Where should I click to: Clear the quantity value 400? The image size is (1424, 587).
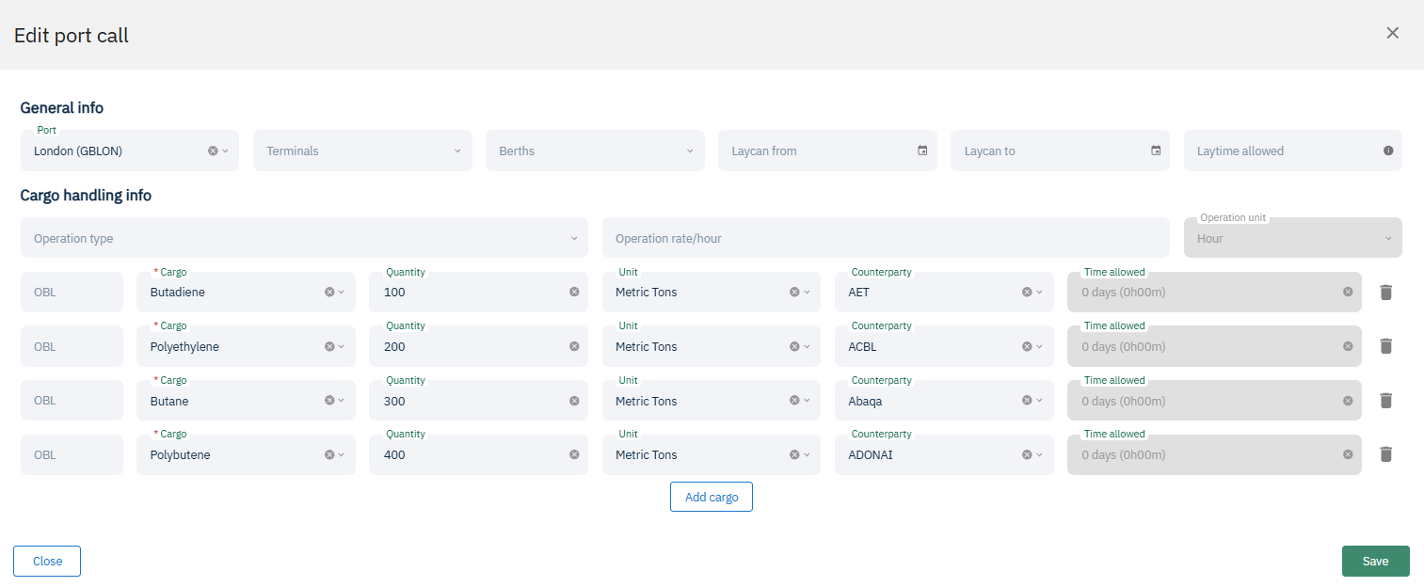click(x=574, y=454)
